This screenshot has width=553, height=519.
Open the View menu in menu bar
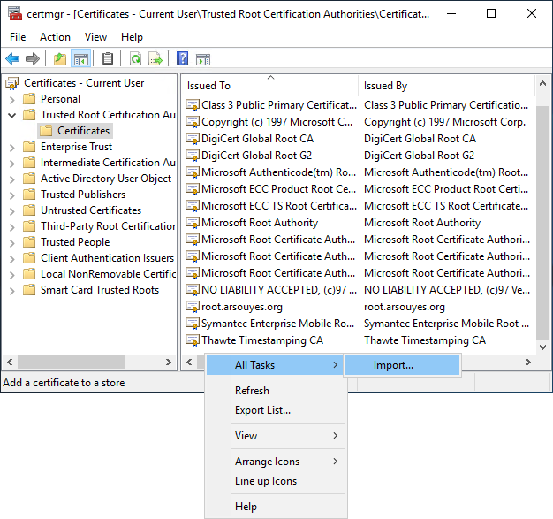click(95, 37)
